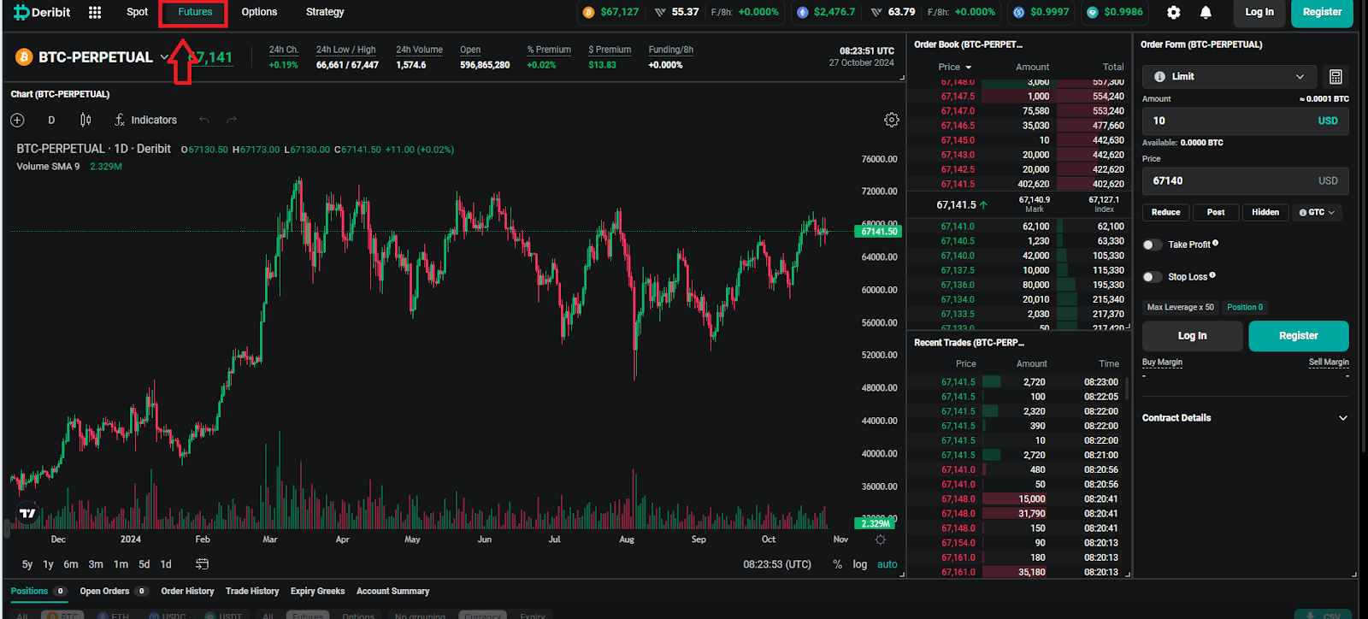Redo the chart action
Screen dimensions: 1368x619
(232, 120)
